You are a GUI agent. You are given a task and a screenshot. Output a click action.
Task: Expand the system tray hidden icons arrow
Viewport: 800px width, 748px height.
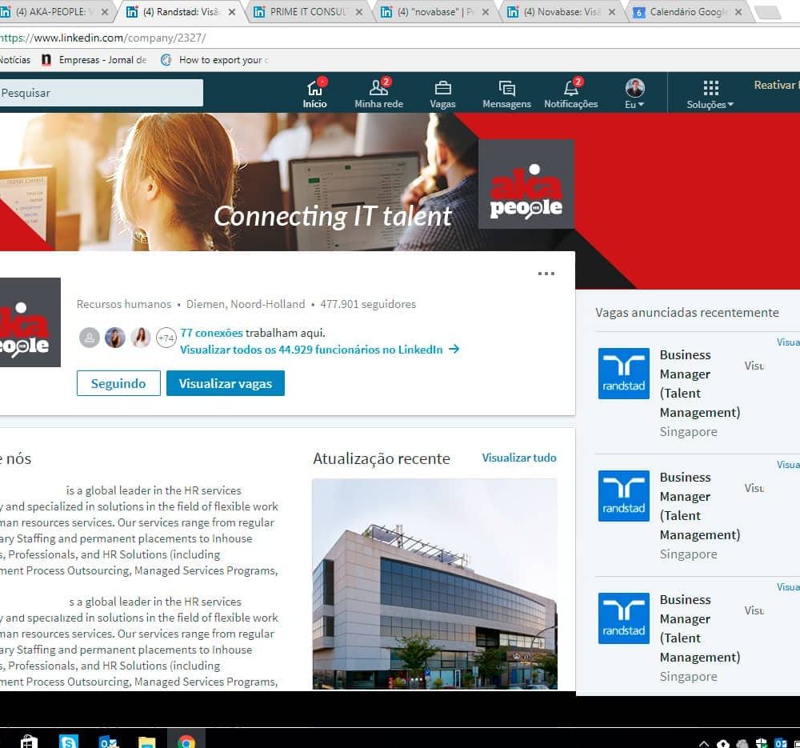tap(704, 744)
